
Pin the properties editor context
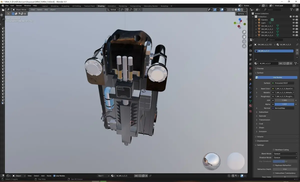(x=297, y=45)
